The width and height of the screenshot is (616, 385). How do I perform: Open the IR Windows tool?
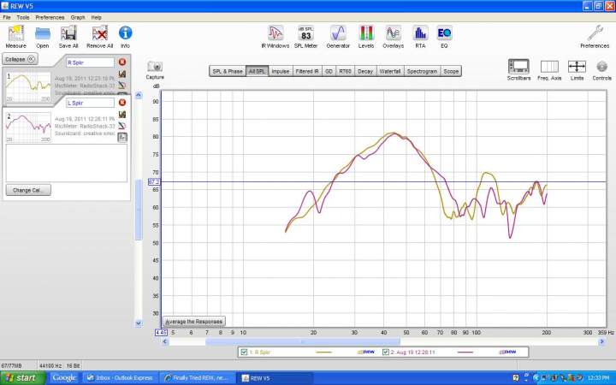(x=275, y=37)
